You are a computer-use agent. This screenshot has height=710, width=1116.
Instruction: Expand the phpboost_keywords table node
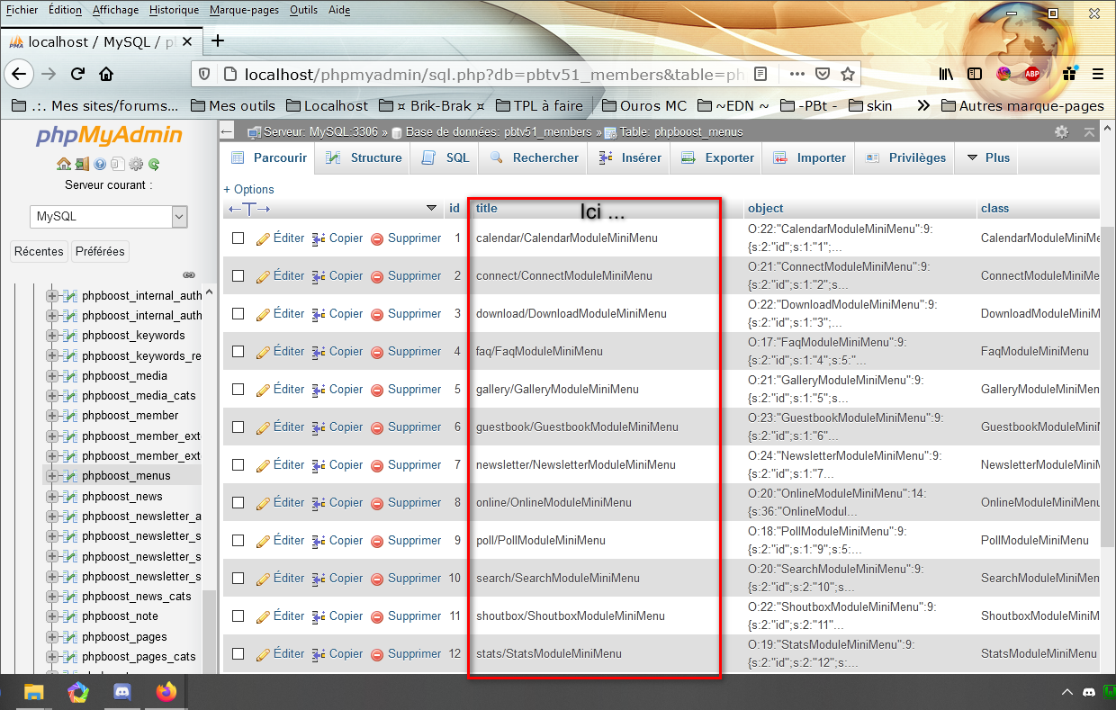52,336
